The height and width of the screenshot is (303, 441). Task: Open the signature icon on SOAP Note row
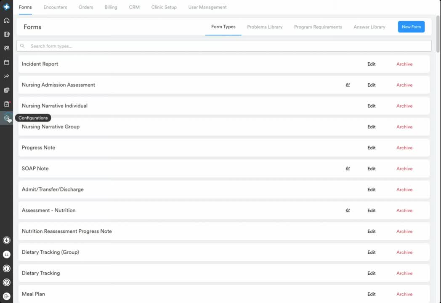tap(348, 168)
